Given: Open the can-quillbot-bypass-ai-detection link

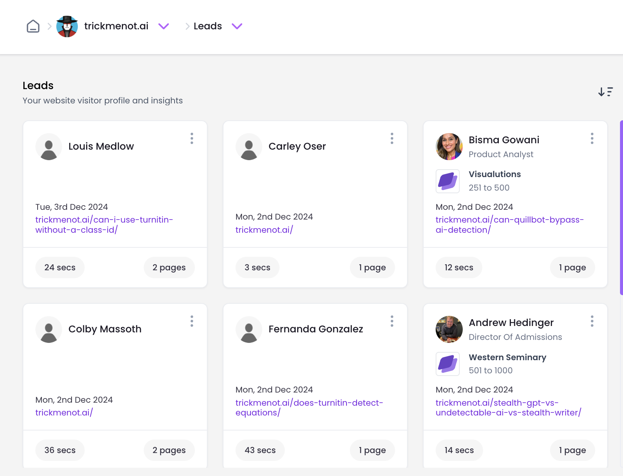Looking at the screenshot, I should 509,224.
